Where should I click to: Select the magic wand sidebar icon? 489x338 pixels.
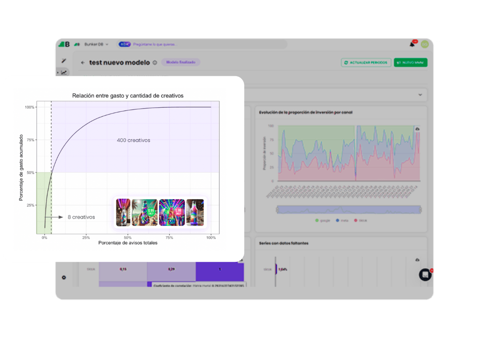pos(64,61)
